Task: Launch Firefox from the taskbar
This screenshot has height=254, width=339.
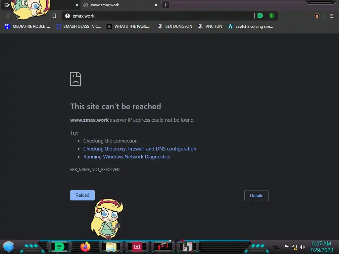Action: 85,247
